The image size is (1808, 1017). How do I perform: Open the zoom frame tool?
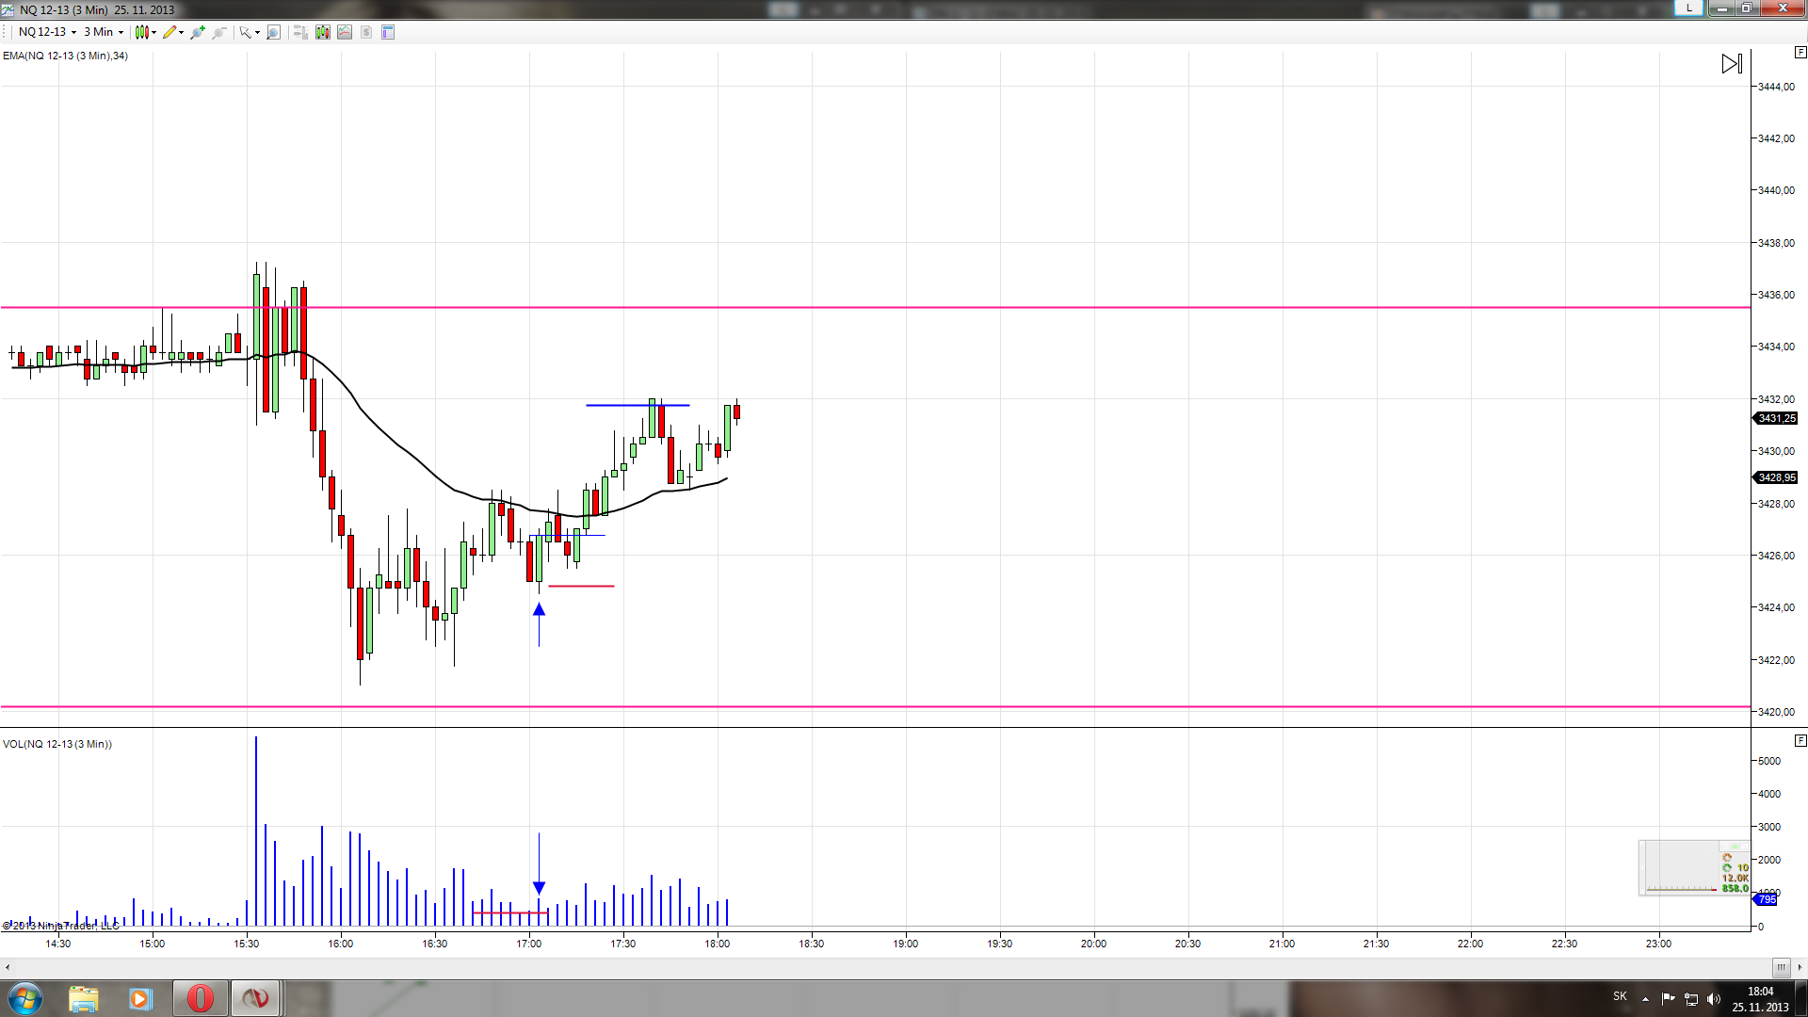click(x=274, y=32)
